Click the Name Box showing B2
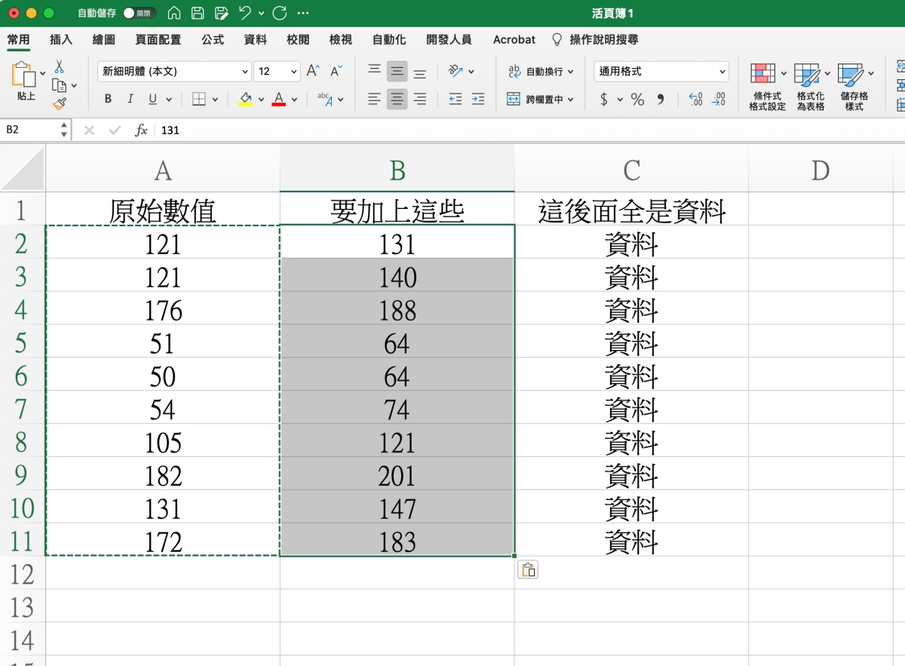905x666 pixels. [x=30, y=130]
